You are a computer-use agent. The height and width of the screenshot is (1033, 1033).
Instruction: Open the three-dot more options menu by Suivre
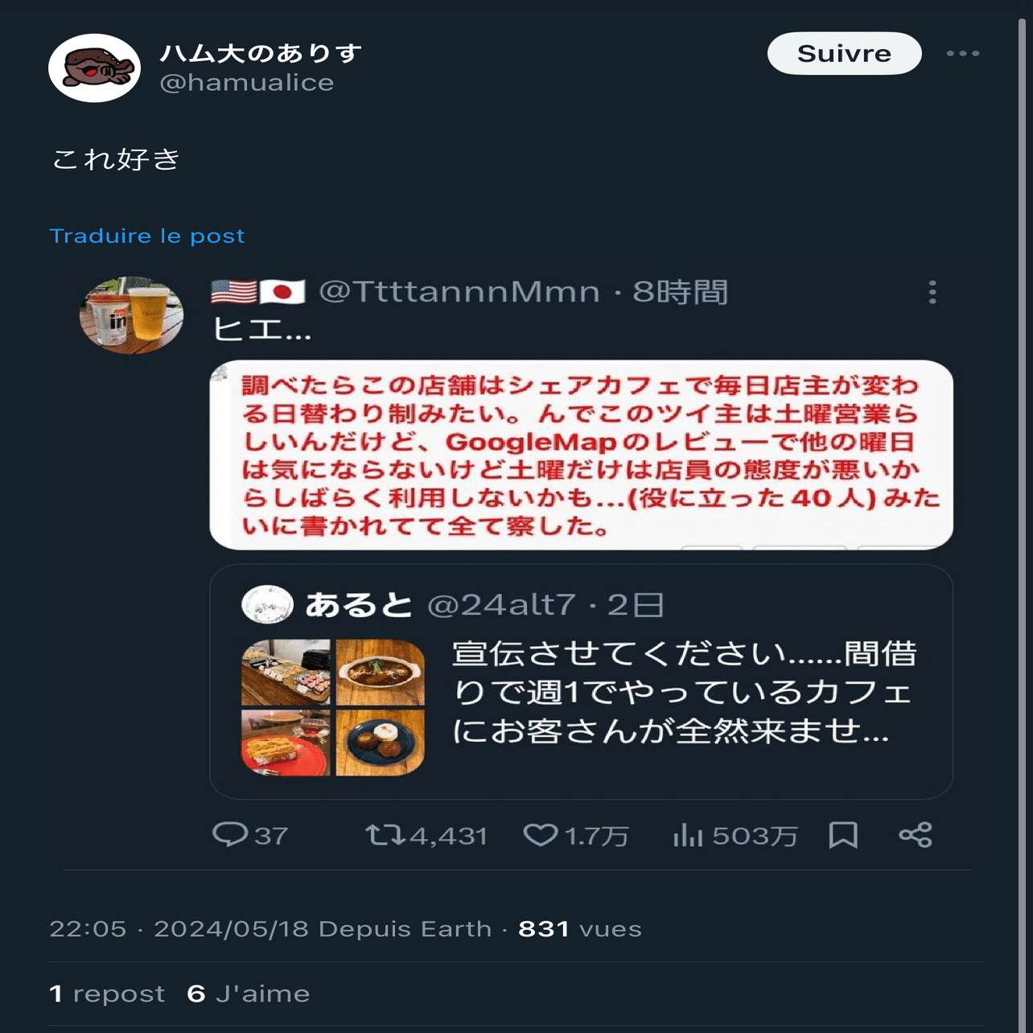(x=962, y=53)
